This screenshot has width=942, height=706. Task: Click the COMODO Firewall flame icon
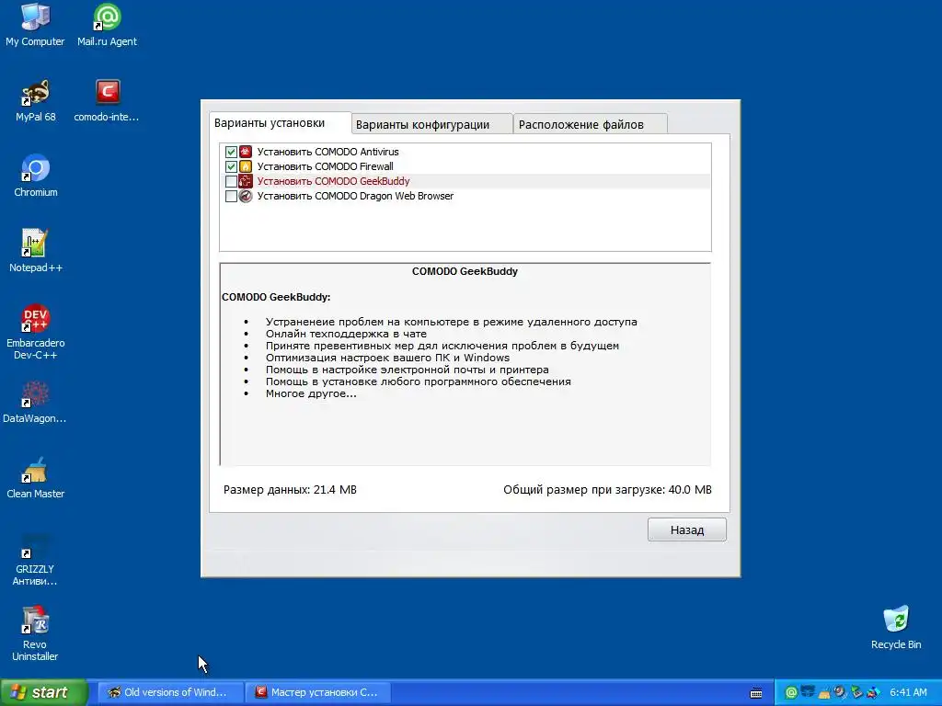pyautogui.click(x=246, y=166)
